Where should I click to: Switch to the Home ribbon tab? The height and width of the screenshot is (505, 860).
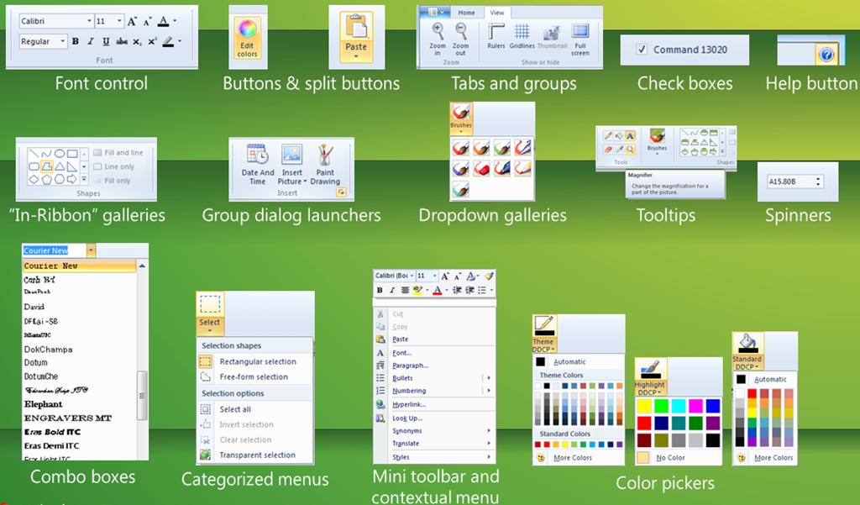[x=466, y=13]
